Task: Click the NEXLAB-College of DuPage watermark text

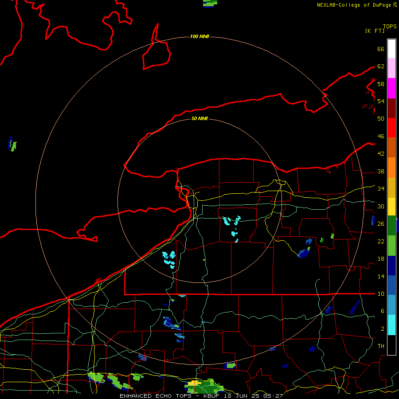Action: tap(356, 5)
